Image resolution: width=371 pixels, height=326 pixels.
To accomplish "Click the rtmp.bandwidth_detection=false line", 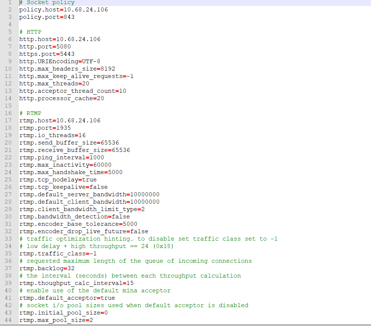I will (75, 217).
